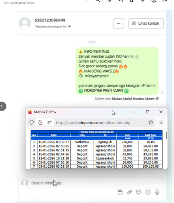Click the date 16-01-2026 03:32:37

point(54,142)
